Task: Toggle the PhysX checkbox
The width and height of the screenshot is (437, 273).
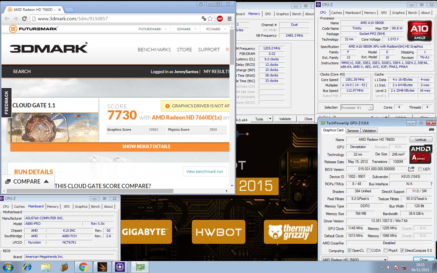Action: coord(385,251)
